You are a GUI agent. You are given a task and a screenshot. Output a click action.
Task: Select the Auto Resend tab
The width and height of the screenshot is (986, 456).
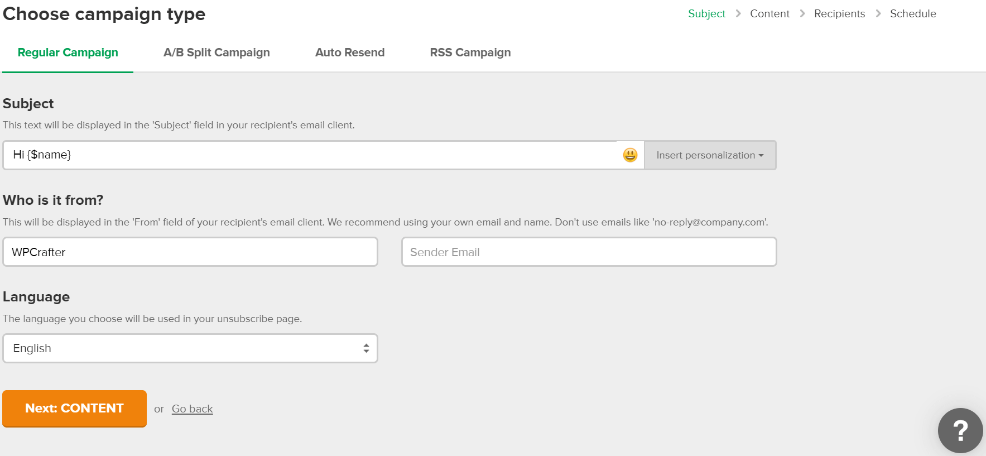click(350, 52)
